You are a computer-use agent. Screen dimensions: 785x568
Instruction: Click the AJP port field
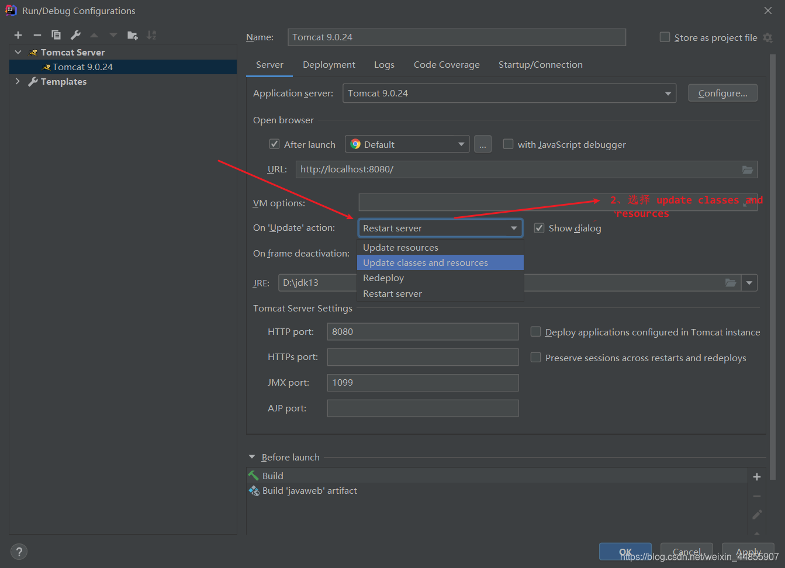tap(423, 408)
